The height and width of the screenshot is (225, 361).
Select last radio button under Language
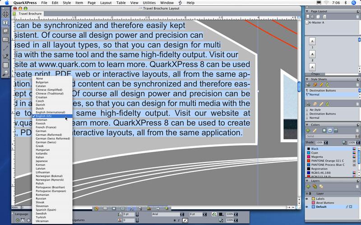point(28,220)
